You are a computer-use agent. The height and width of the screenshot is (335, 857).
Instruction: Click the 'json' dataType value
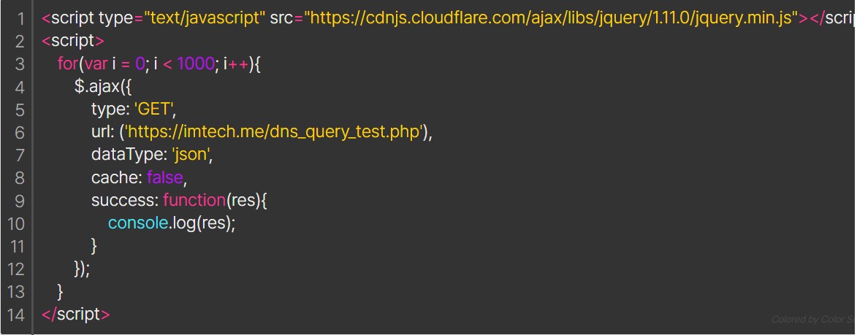190,155
